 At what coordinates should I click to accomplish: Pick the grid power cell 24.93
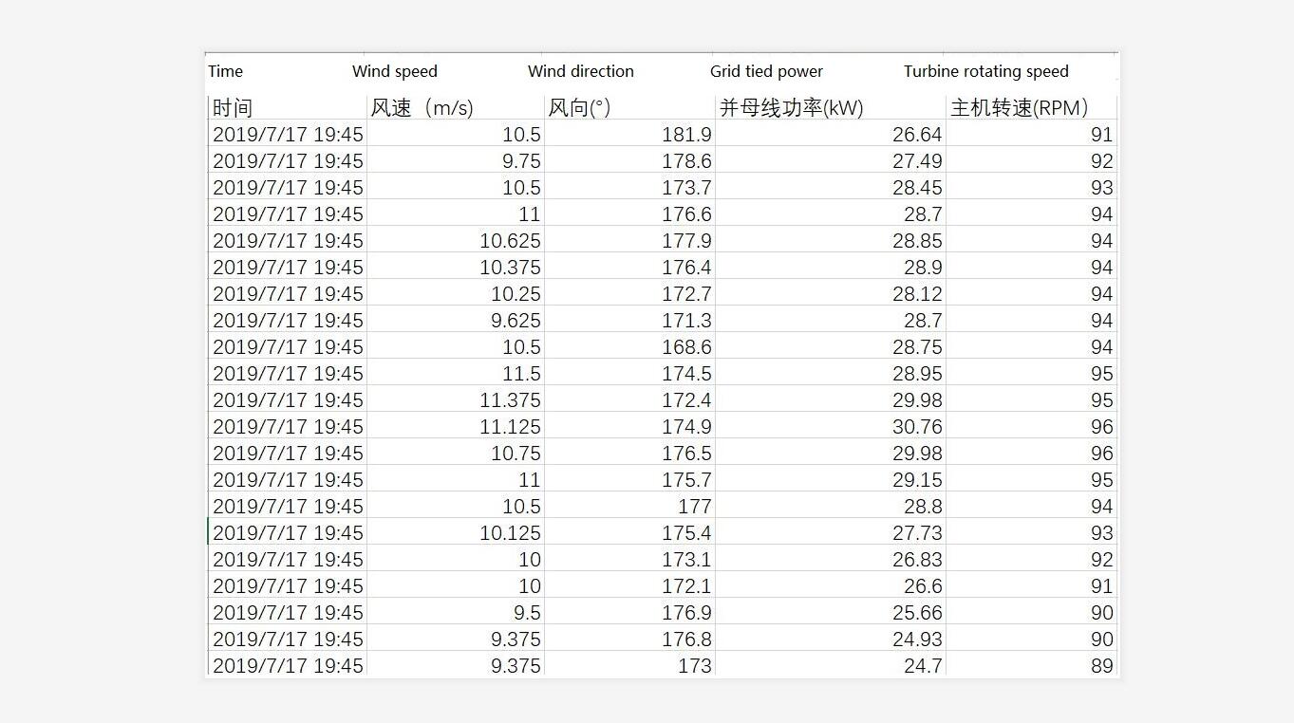coord(830,640)
